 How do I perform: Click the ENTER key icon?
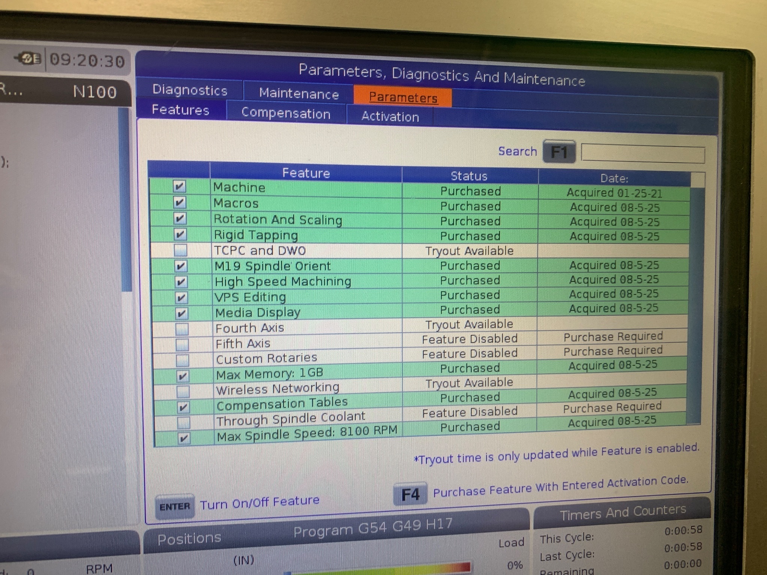pos(175,507)
